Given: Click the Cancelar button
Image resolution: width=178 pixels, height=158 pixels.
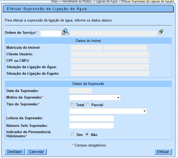Looking at the screenshot, I should click(37, 152).
